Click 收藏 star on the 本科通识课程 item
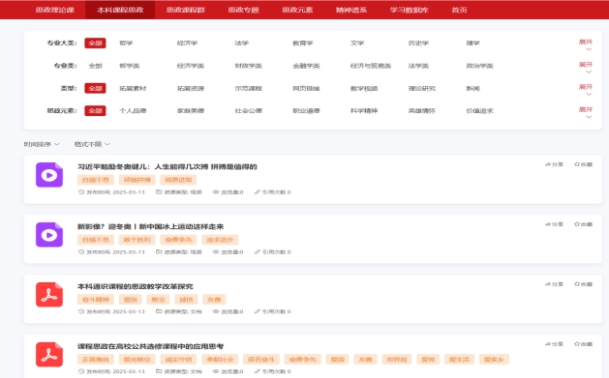The image size is (609, 378). point(584,284)
